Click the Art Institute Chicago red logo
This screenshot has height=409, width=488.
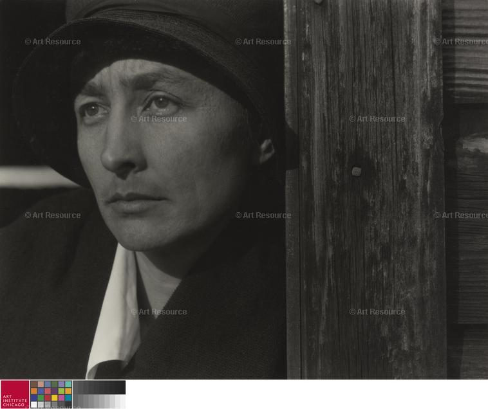click(15, 394)
